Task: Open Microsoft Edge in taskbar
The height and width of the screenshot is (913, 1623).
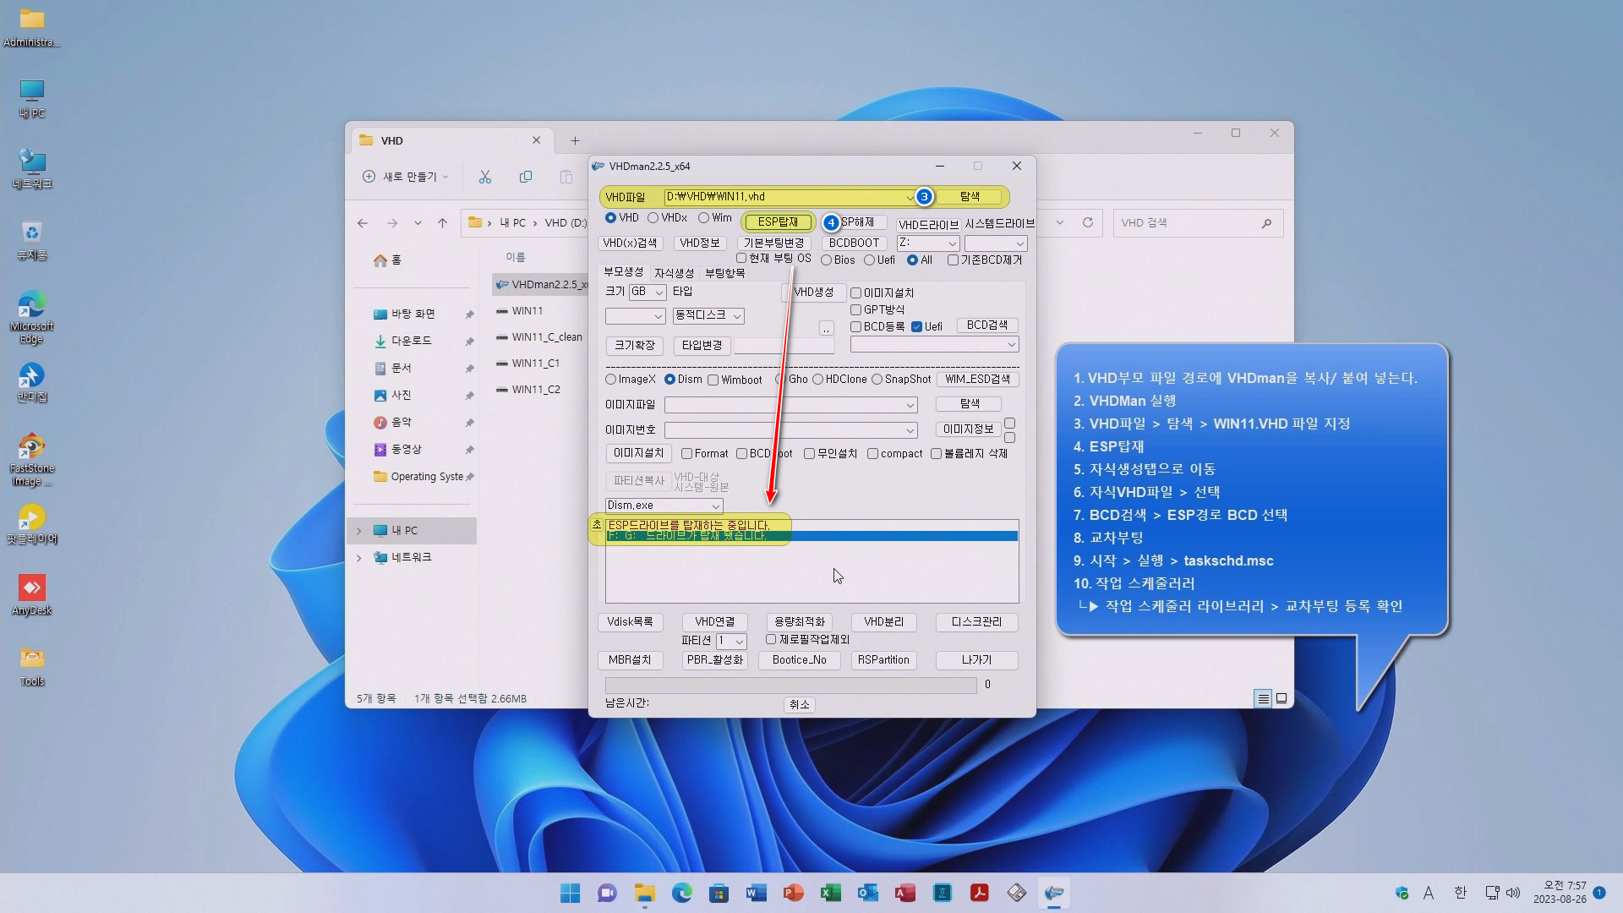Action: (681, 893)
